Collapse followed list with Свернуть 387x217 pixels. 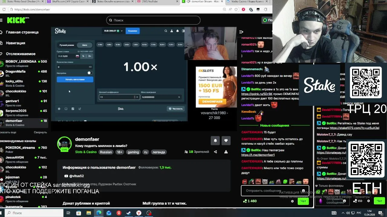40,132
